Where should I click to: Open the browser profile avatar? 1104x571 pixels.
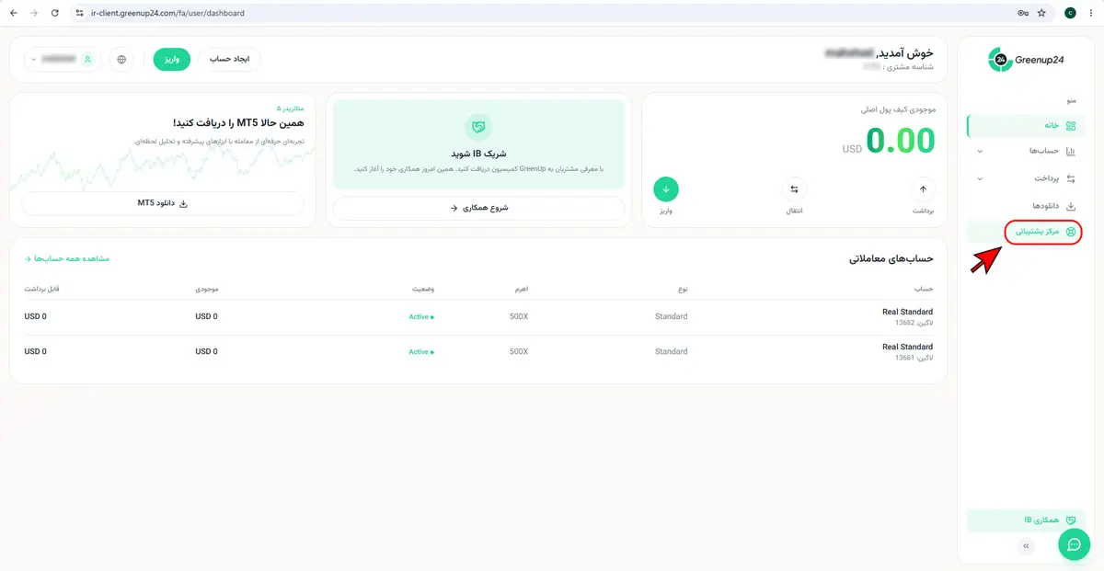[1070, 13]
